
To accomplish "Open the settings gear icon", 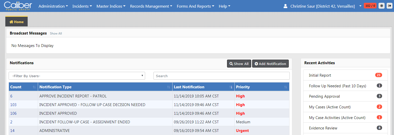I will (381, 6).
